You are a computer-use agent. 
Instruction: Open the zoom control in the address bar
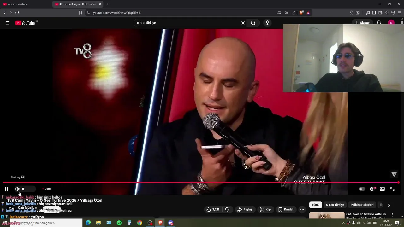[286, 13]
